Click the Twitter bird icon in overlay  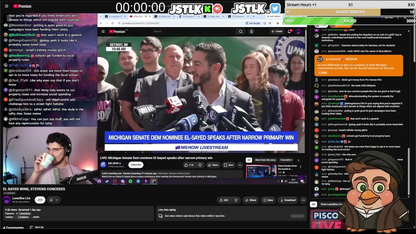pos(275,8)
